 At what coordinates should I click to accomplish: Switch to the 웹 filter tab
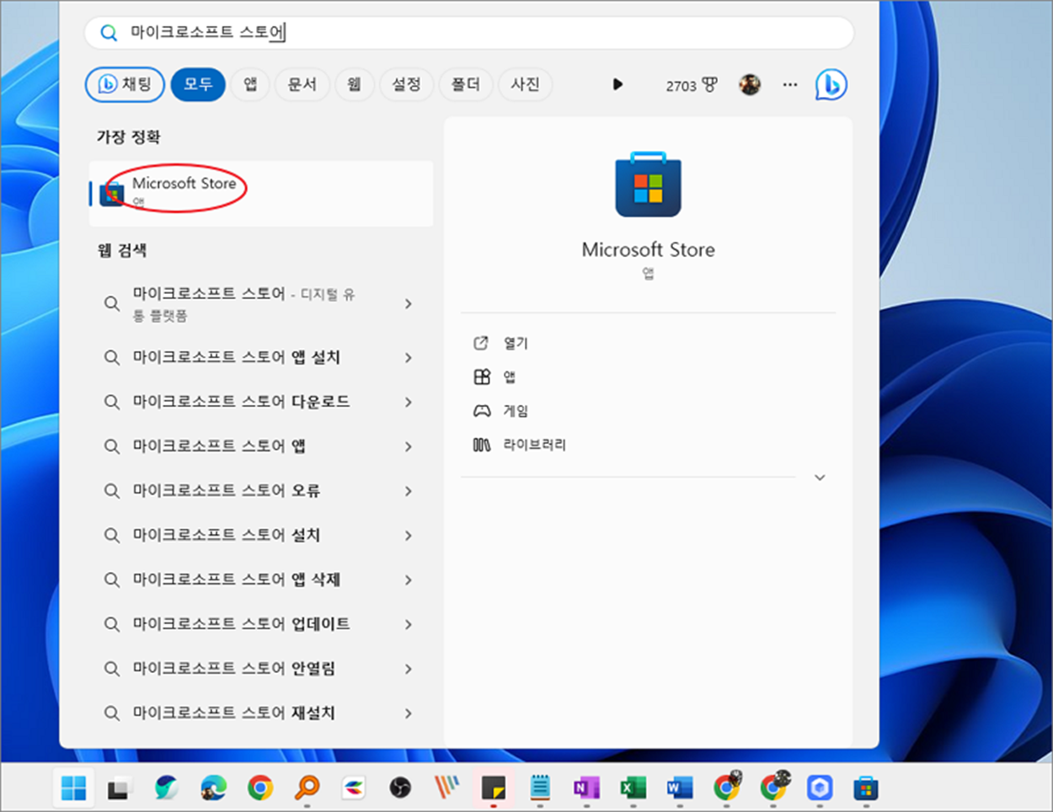pos(354,84)
